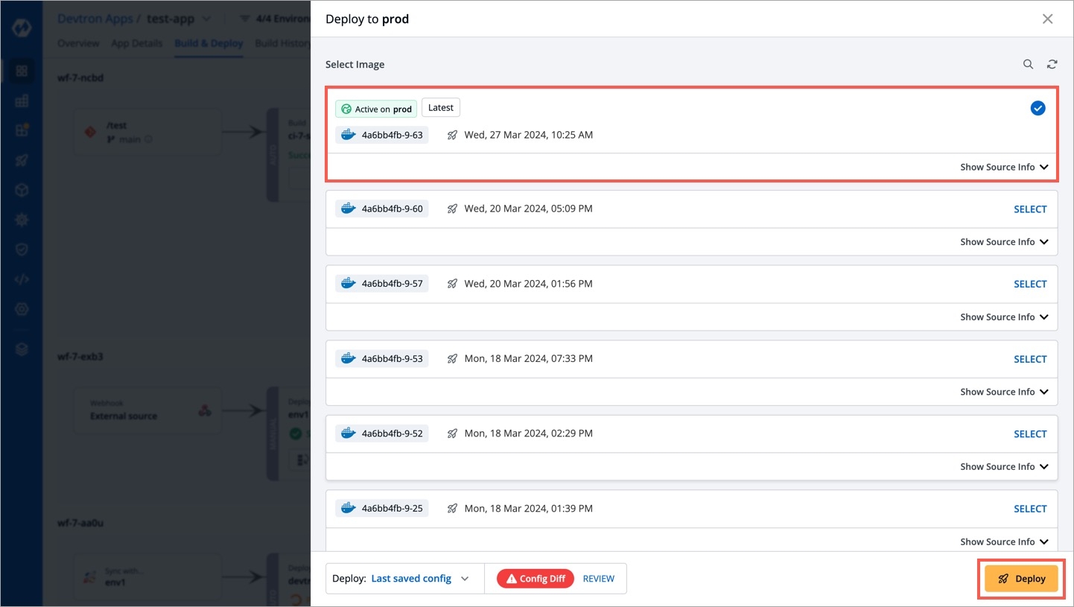
Task: Open the code brackets icon in sidebar
Action: coord(21,280)
